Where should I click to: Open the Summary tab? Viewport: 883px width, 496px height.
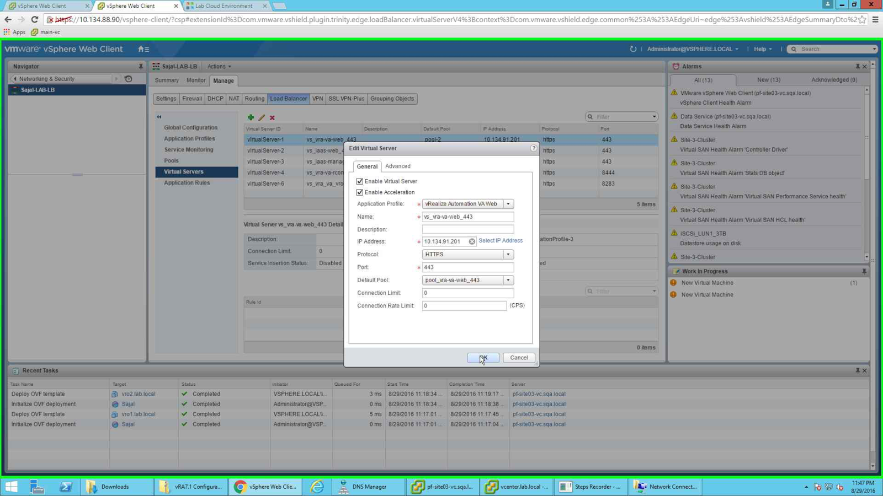pos(167,80)
